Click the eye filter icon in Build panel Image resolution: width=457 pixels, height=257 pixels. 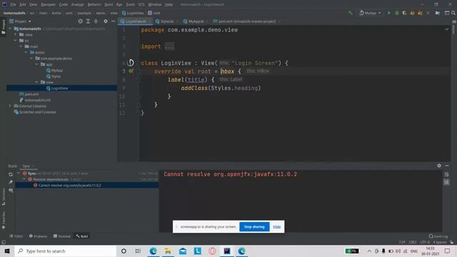[11, 191]
